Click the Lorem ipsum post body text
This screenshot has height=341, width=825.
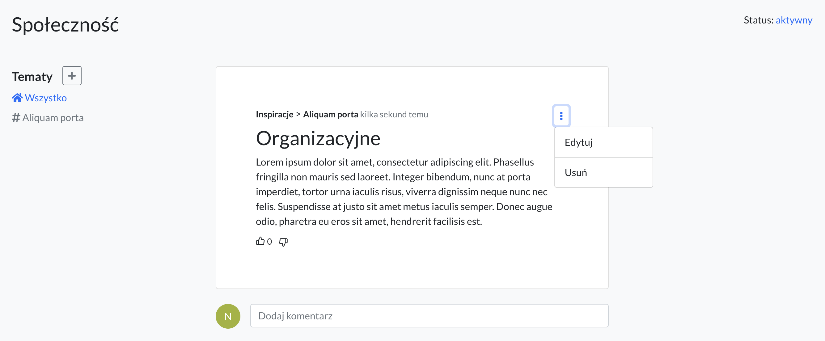pyautogui.click(x=404, y=192)
